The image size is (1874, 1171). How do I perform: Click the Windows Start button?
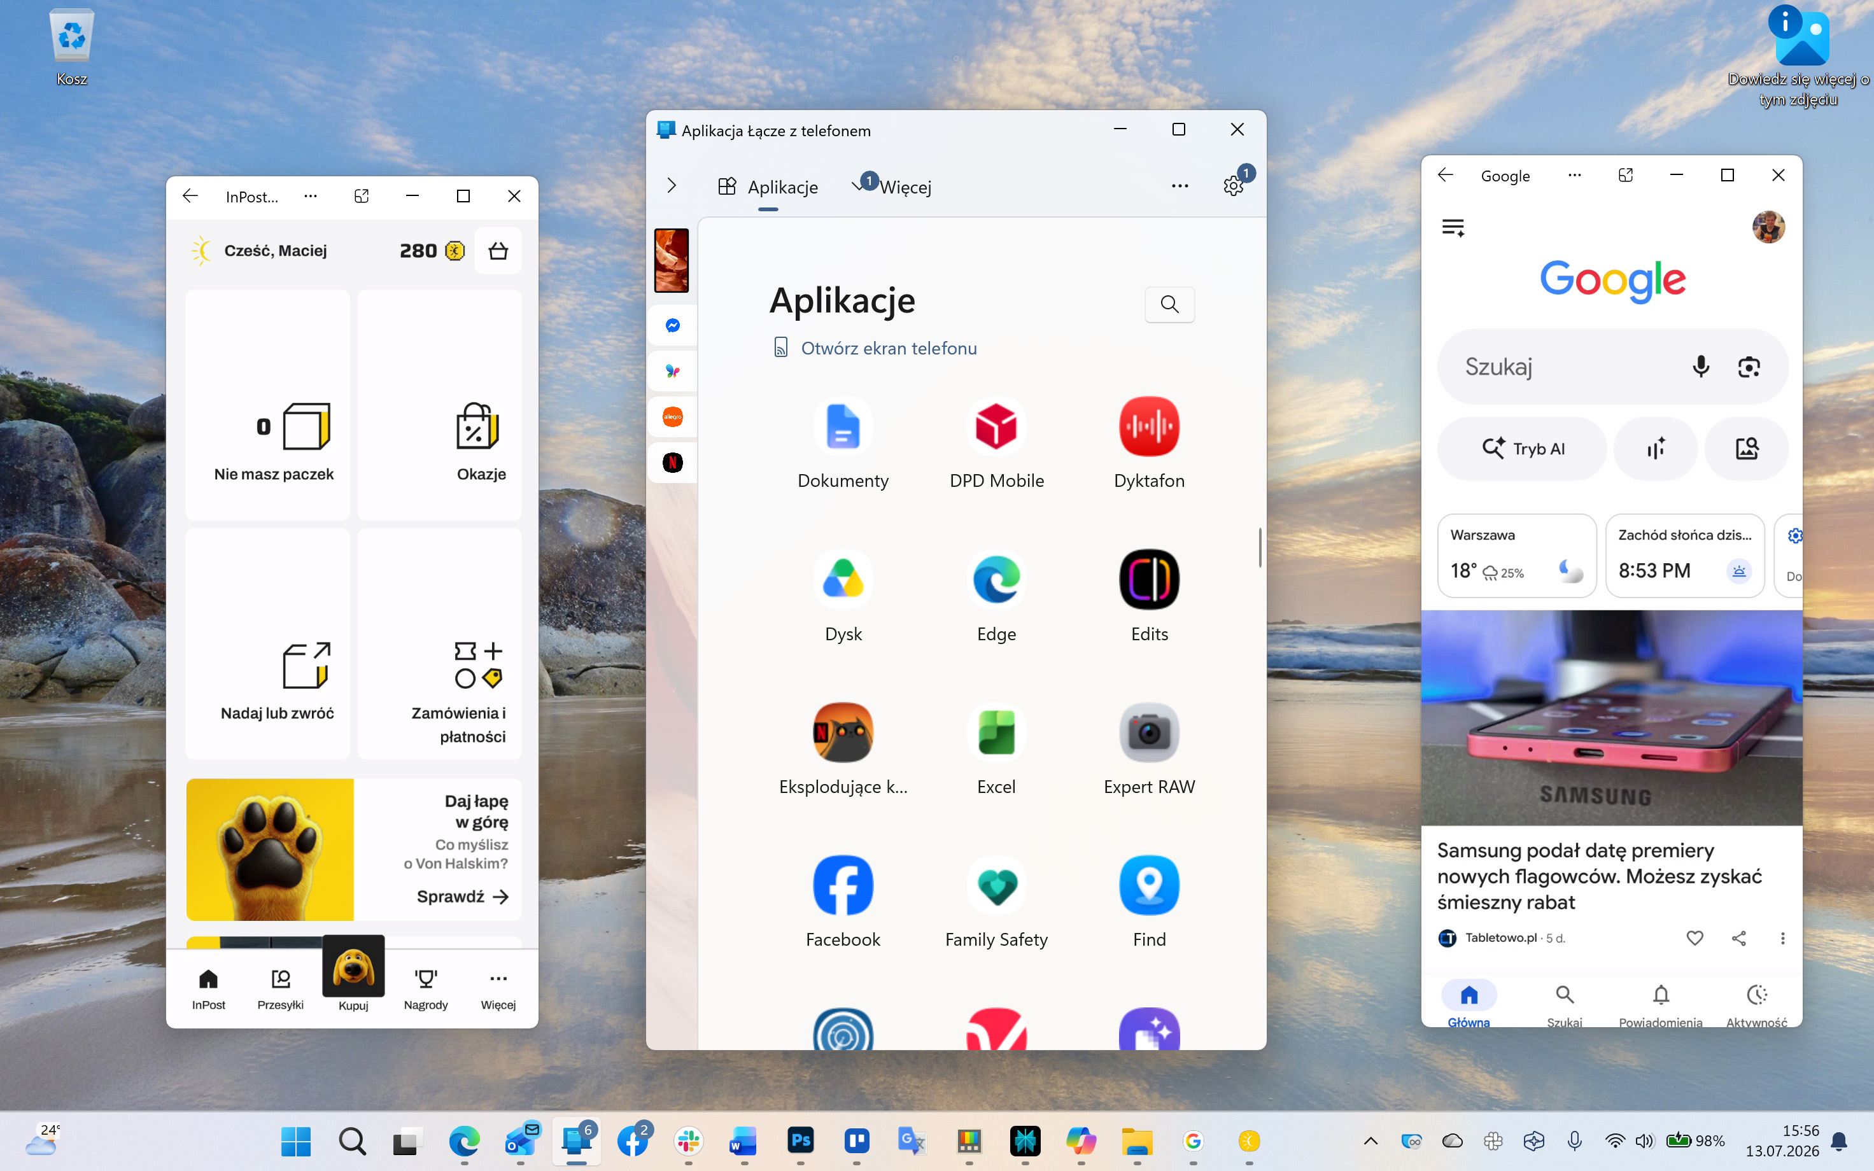[295, 1141]
